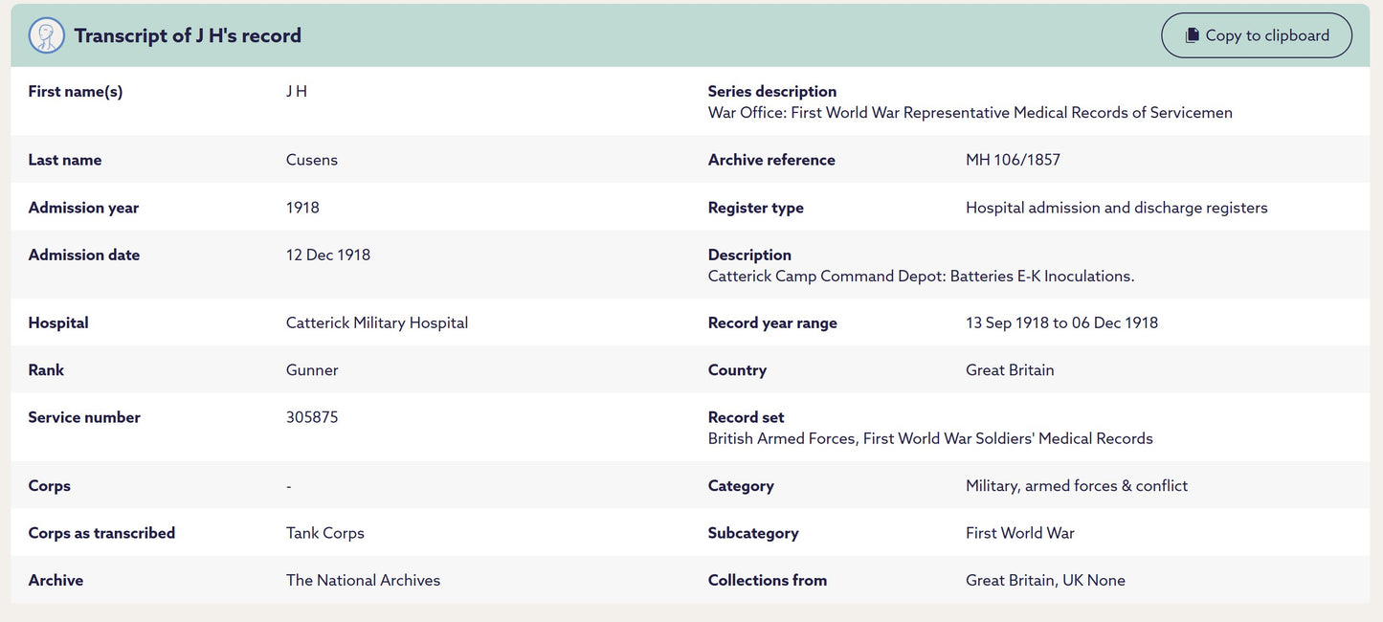The image size is (1383, 622).
Task: Click the Copy to clipboard button
Action: (1257, 35)
